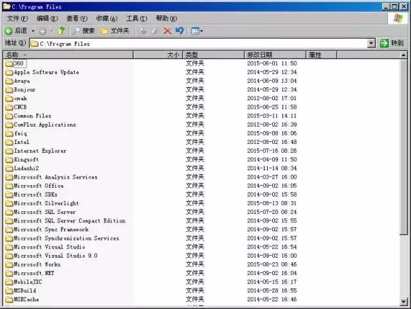This screenshot has width=411, height=309.
Task: Select the Kingsoft folder icon
Action: click(9, 160)
